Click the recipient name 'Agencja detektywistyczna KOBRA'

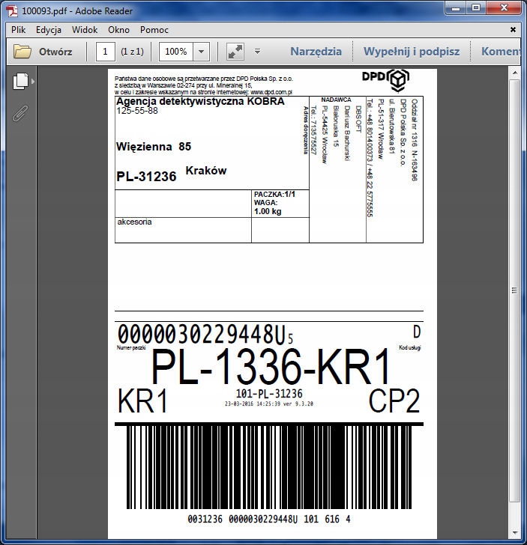[x=200, y=101]
